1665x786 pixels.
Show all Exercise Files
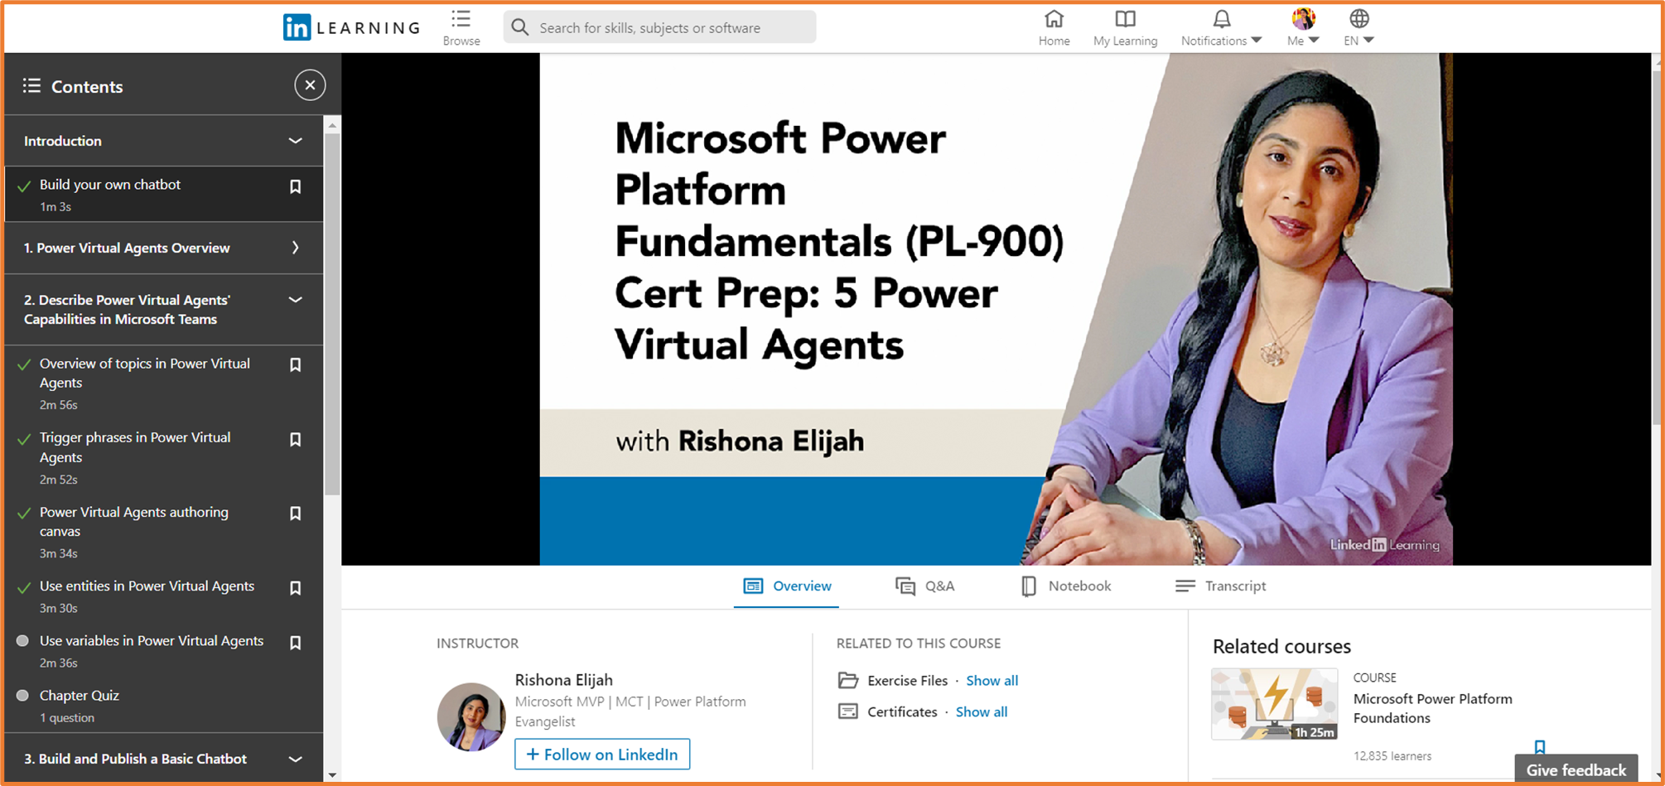point(992,680)
